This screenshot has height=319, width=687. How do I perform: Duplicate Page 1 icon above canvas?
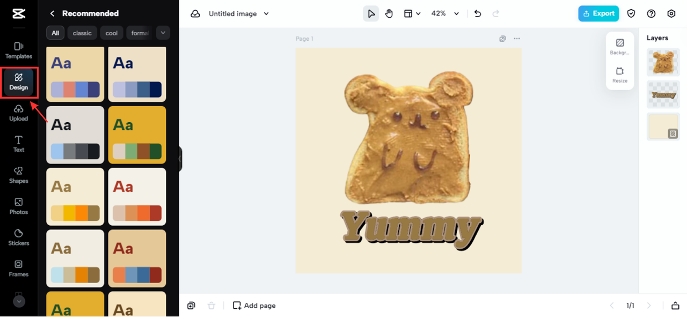coord(502,39)
